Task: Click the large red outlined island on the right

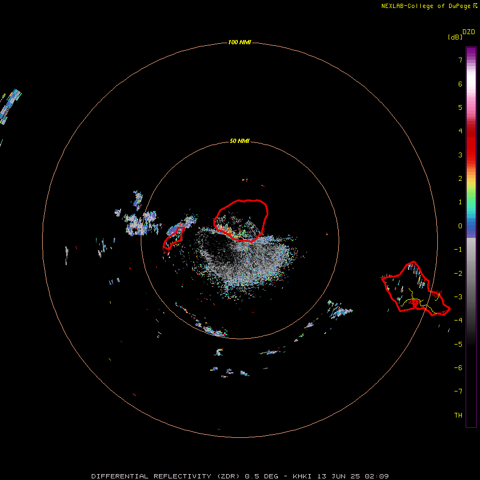Action: pos(415,289)
